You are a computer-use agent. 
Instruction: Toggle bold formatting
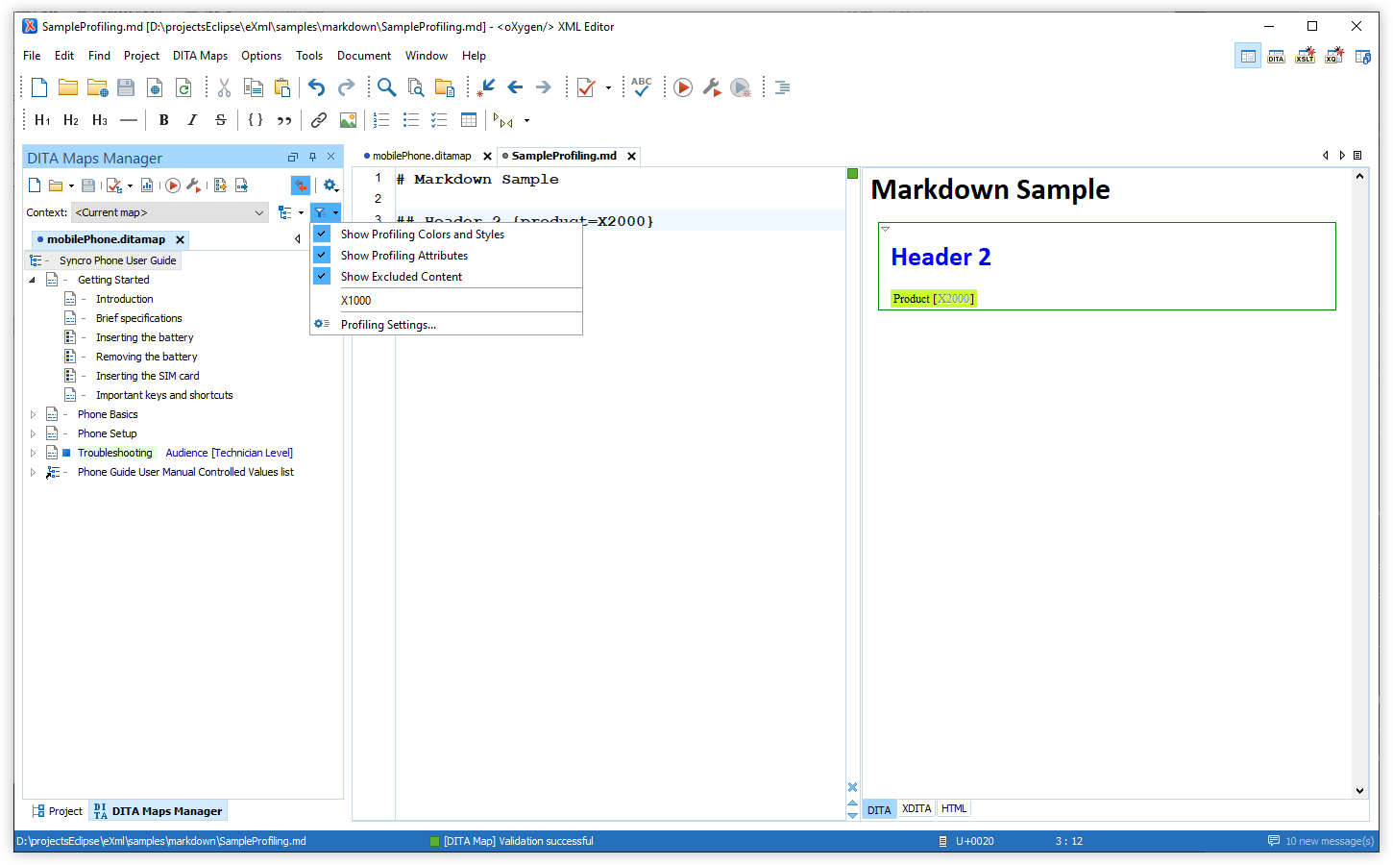[x=163, y=120]
